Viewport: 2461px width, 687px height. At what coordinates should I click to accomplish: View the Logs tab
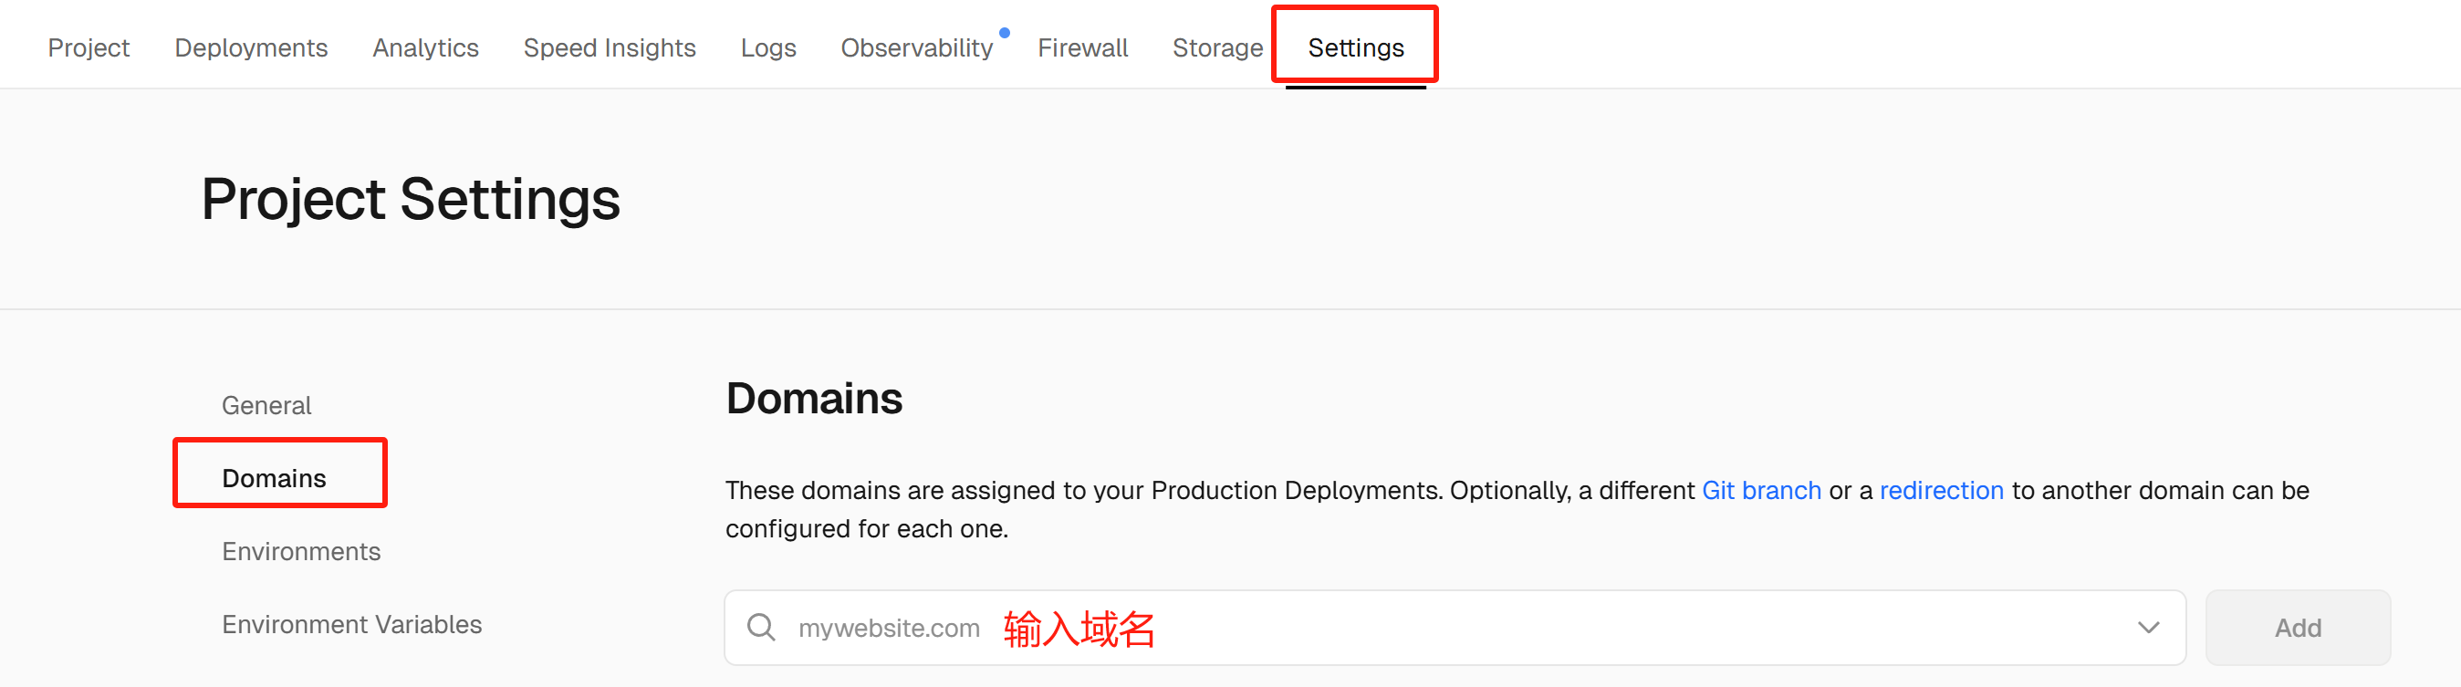click(768, 47)
